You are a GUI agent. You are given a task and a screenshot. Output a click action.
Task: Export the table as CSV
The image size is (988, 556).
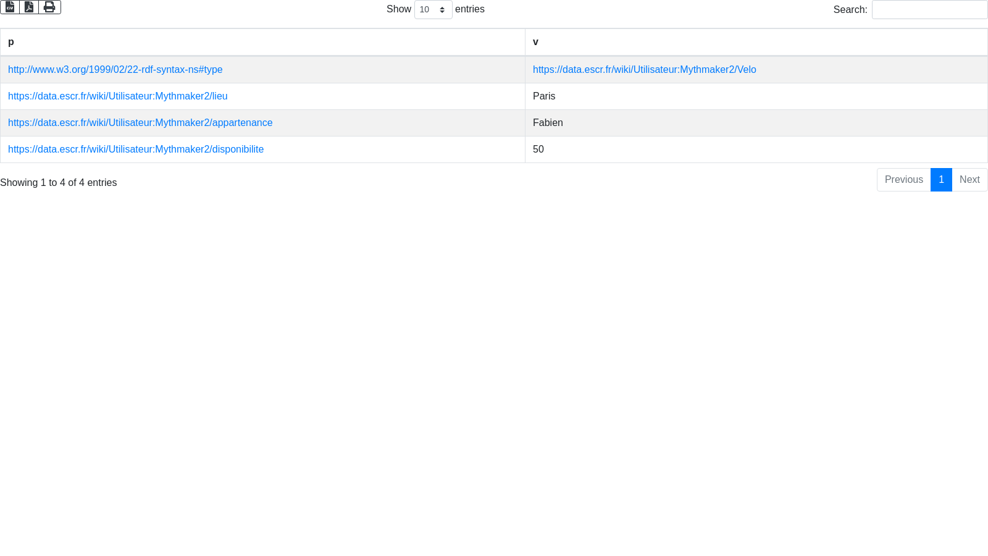tap(10, 7)
